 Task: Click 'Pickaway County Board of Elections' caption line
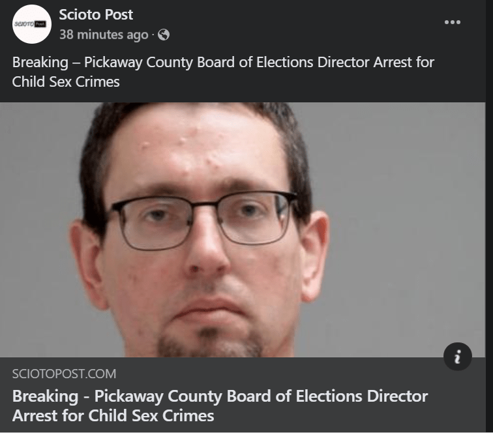coord(199,62)
